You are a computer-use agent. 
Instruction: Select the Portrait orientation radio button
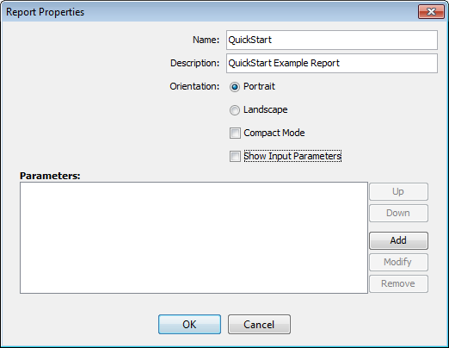[x=235, y=87]
